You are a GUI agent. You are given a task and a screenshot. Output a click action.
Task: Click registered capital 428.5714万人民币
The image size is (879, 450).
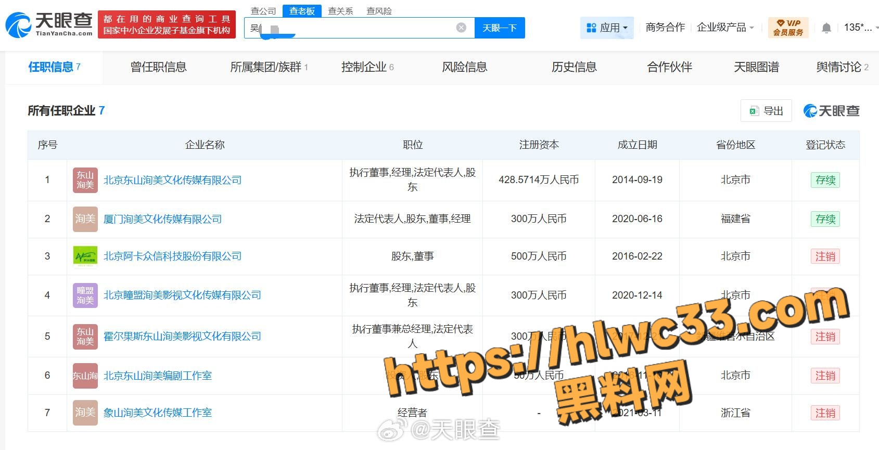(539, 180)
